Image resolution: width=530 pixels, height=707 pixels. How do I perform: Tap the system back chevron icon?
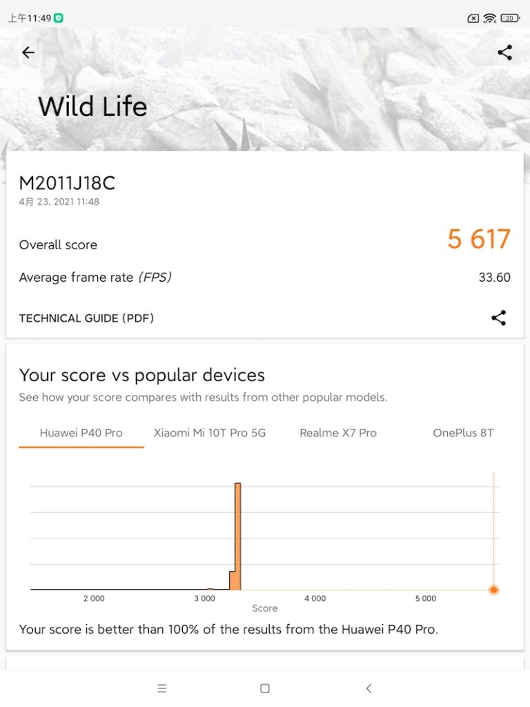[369, 688]
